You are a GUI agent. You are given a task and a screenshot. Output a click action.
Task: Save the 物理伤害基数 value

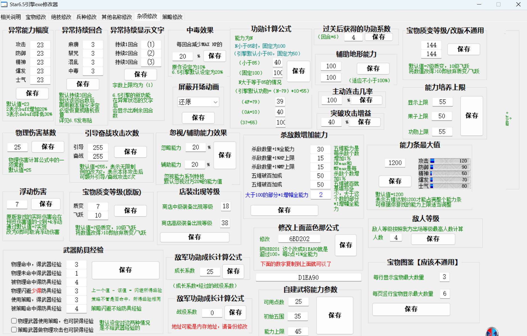[48, 147]
